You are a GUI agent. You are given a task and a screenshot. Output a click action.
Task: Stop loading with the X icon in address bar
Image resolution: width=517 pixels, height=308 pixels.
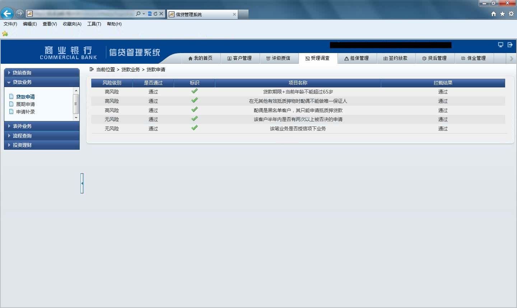click(161, 14)
